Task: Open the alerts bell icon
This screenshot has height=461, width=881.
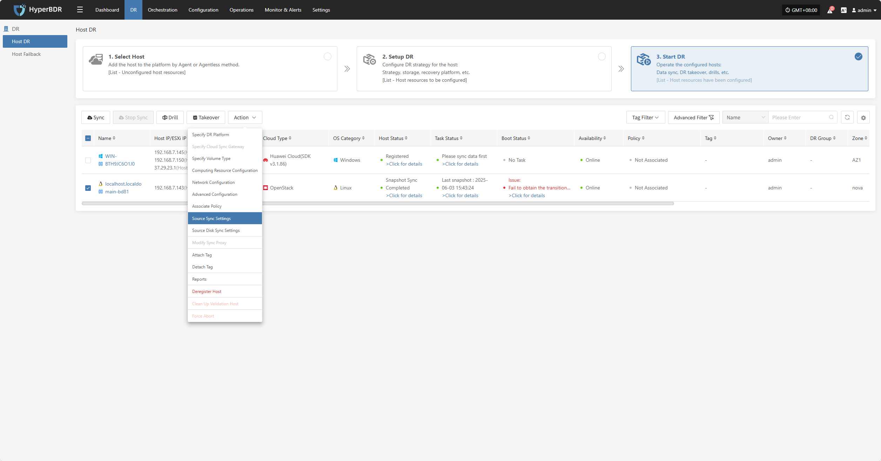Action: click(830, 10)
